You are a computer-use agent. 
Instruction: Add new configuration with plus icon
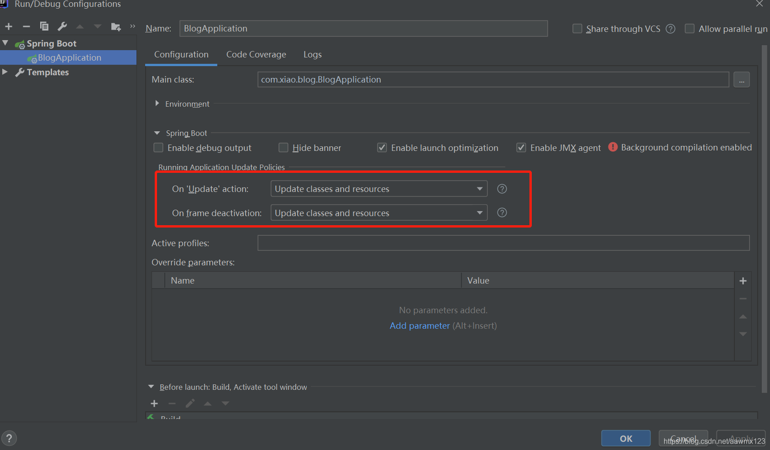pyautogui.click(x=9, y=26)
